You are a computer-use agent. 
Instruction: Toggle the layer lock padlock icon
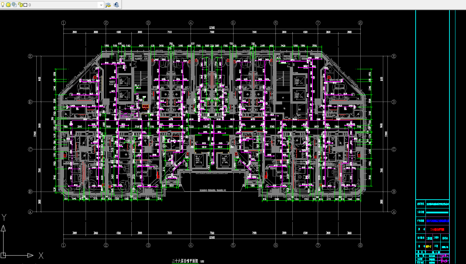point(20,5)
